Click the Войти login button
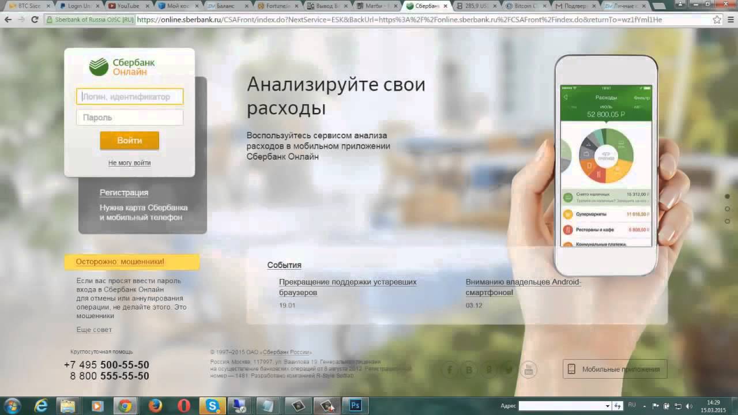 (129, 141)
